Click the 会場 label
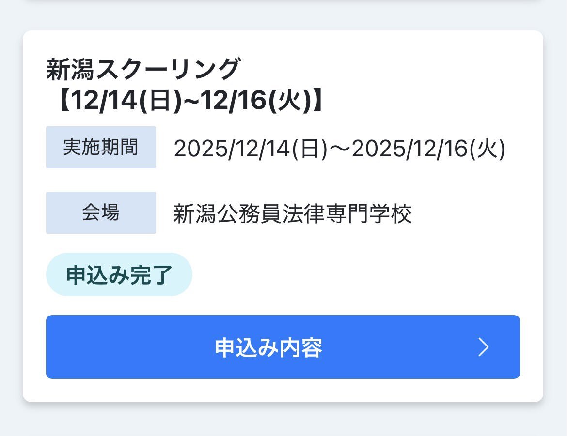The image size is (567, 436). tap(101, 212)
